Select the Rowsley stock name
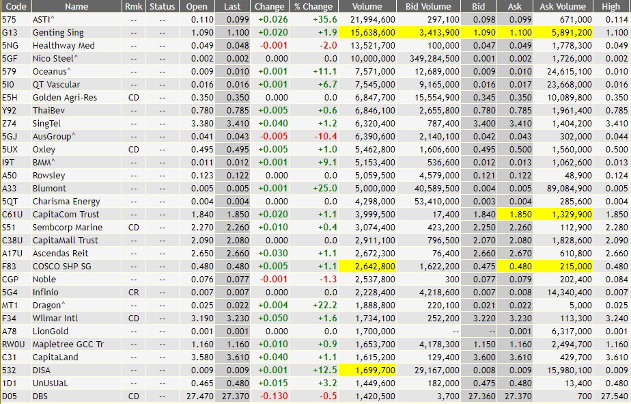 (48, 175)
